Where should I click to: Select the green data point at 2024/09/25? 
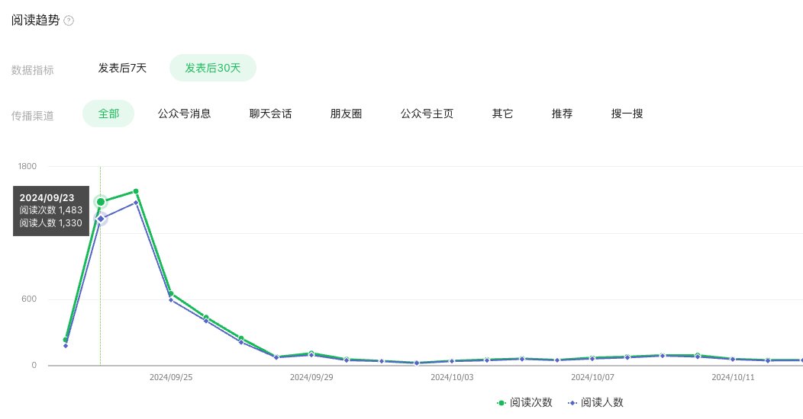171,294
